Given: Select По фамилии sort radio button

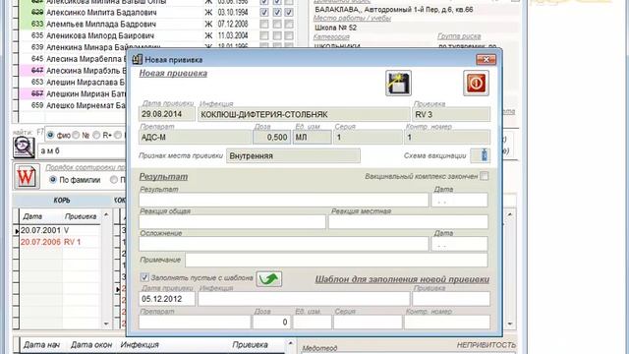Looking at the screenshot, I should 52,179.
